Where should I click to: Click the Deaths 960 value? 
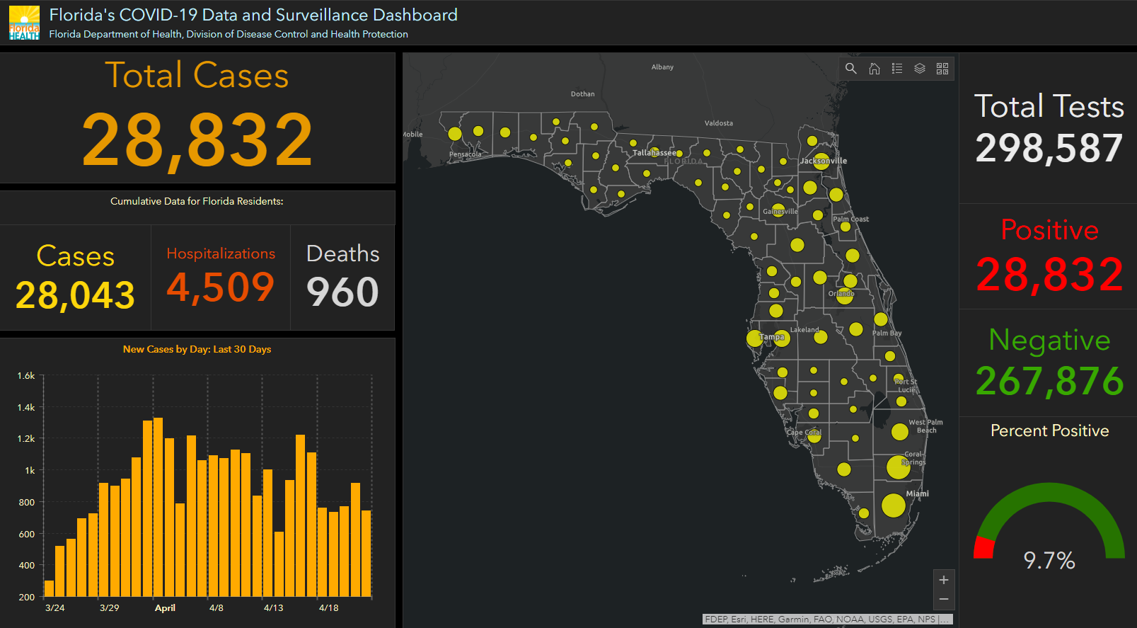[342, 292]
